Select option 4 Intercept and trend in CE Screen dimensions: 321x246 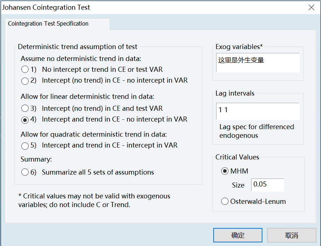(x=25, y=119)
